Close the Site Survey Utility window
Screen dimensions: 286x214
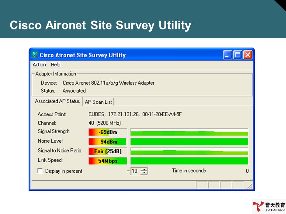248,55
